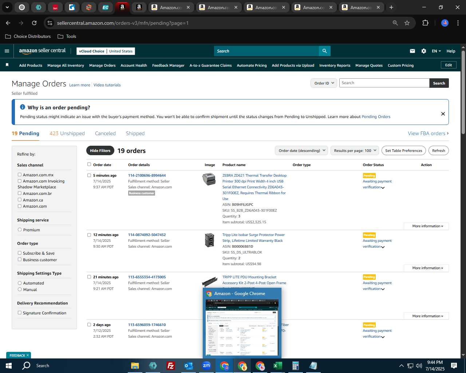The width and height of the screenshot is (466, 373).
Task: Select the Premium shipping service radio
Action: [x=20, y=229]
